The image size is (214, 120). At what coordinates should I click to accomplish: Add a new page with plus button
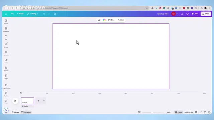click(38, 101)
